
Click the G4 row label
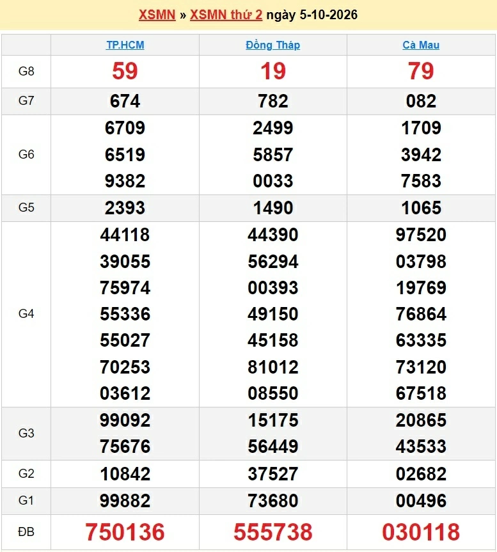[26, 313]
